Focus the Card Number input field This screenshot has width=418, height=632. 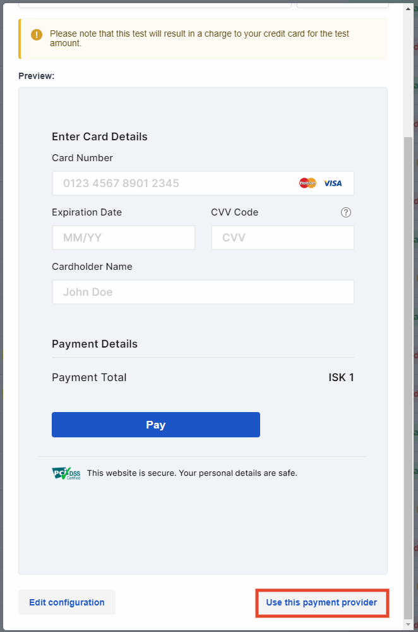pos(203,183)
